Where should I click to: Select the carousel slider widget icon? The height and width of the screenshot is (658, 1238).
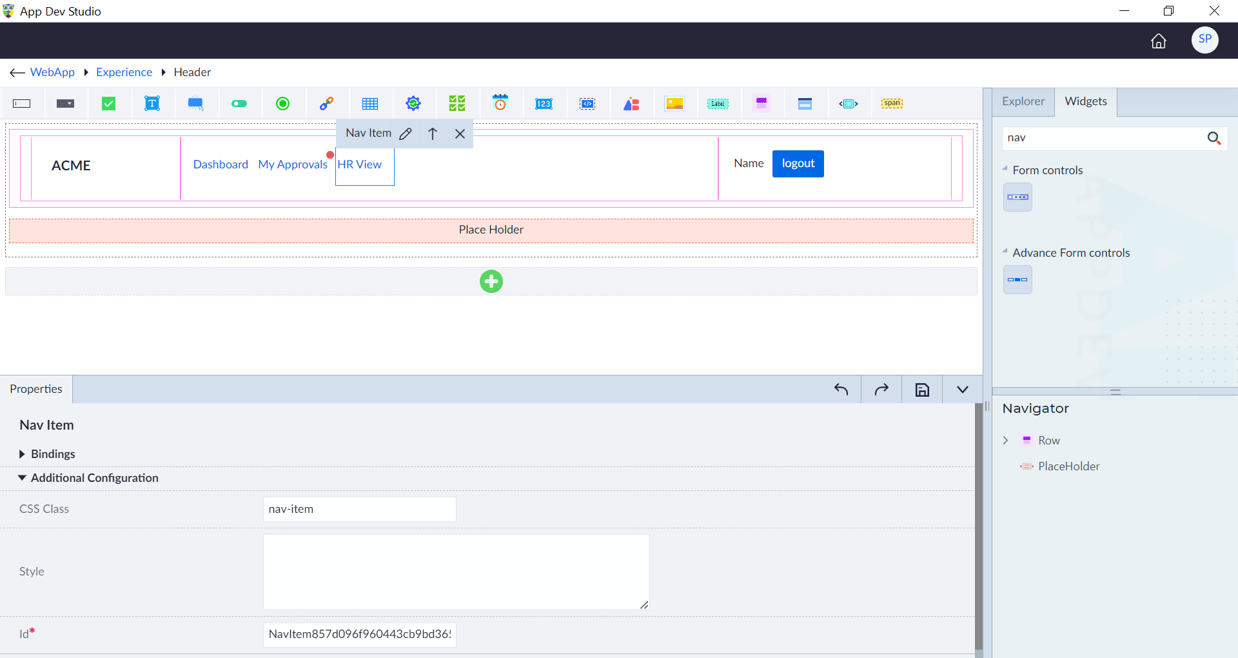point(849,104)
